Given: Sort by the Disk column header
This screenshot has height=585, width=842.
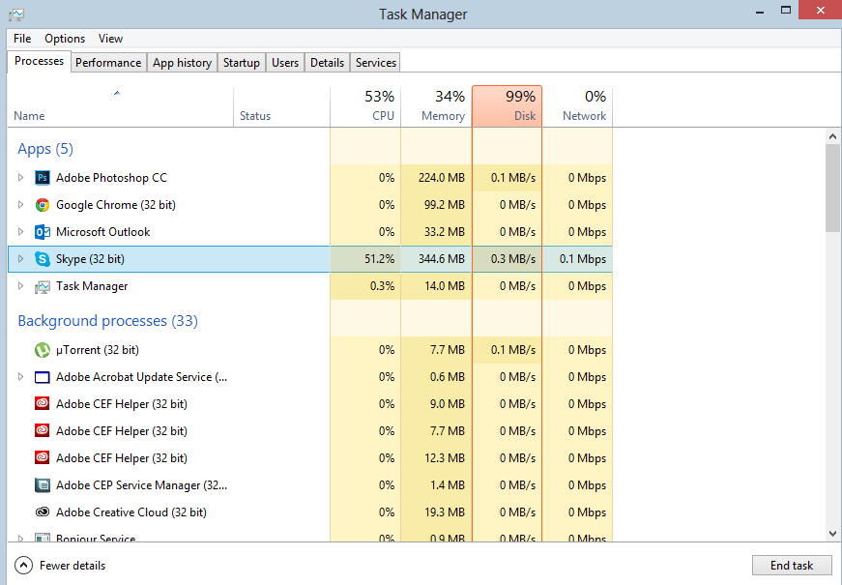Looking at the screenshot, I should tap(507, 106).
